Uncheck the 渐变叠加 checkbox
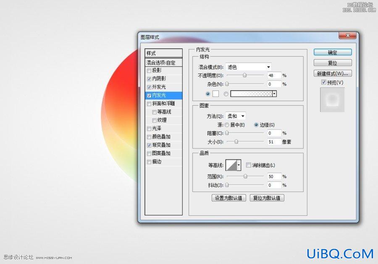The image size is (378, 264). pyautogui.click(x=149, y=145)
